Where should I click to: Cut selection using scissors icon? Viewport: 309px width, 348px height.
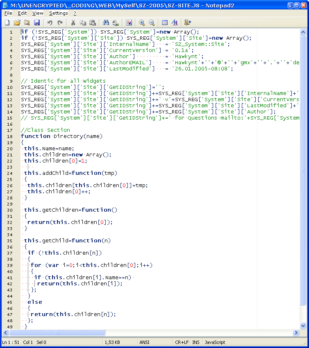(x=73, y=23)
